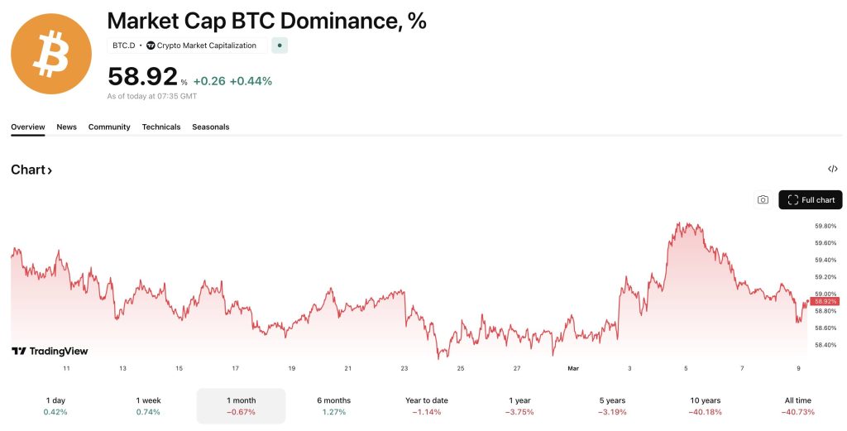The height and width of the screenshot is (431, 847).
Task: Select the 1 day time range
Action: pos(55,405)
